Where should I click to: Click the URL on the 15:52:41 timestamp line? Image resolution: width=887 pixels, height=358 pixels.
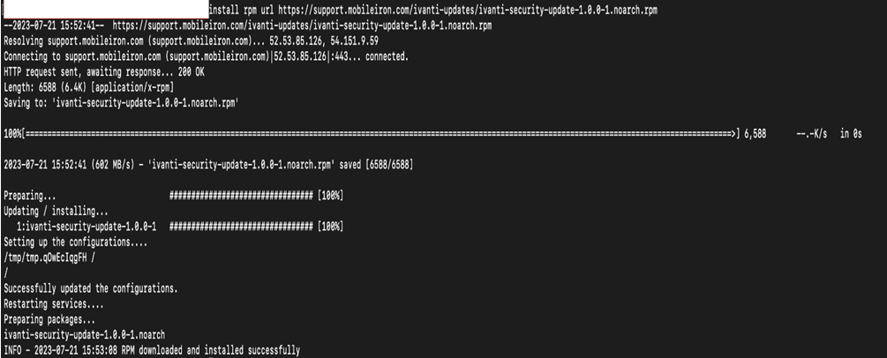[x=303, y=26]
